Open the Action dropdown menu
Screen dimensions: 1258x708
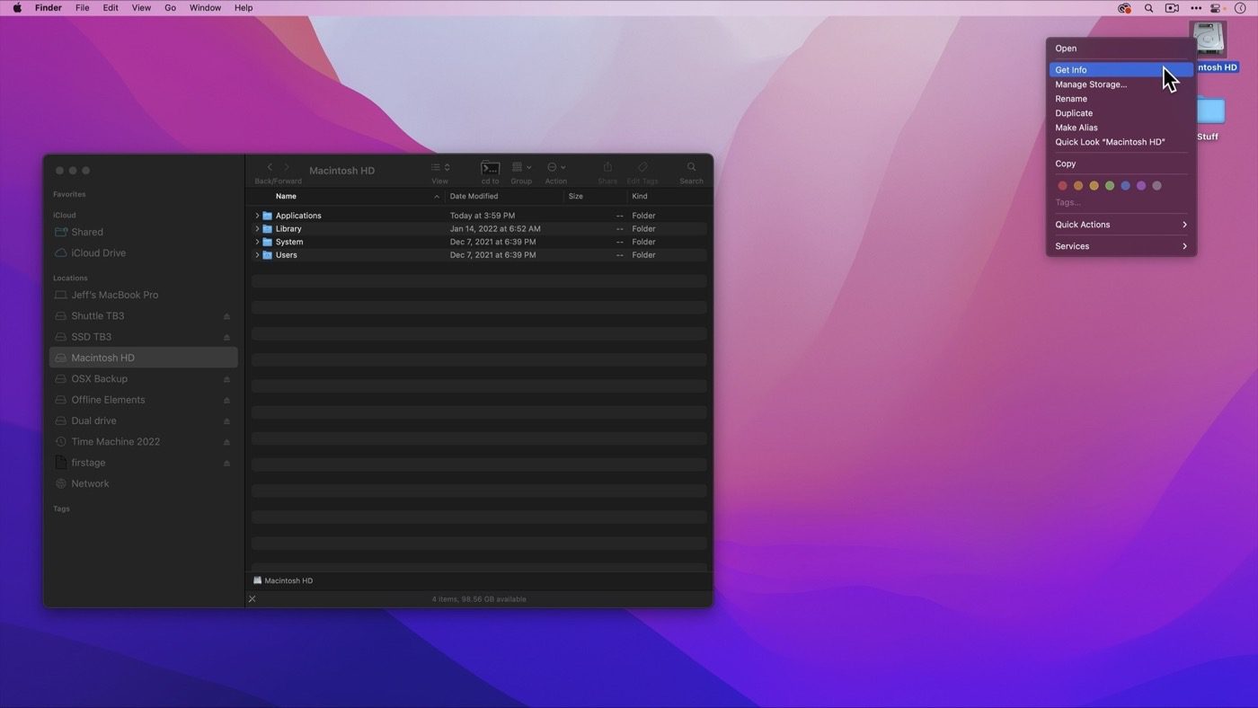(556, 168)
